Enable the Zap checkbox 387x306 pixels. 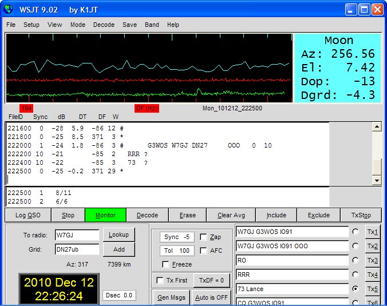[203, 237]
